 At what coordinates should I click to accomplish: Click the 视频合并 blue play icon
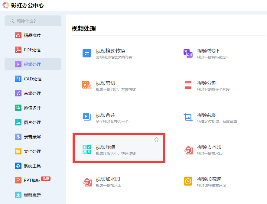pyautogui.click(x=87, y=117)
